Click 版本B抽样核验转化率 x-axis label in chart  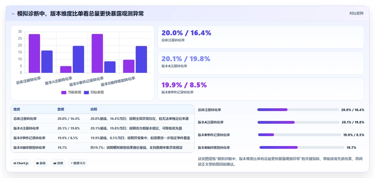tap(118, 82)
